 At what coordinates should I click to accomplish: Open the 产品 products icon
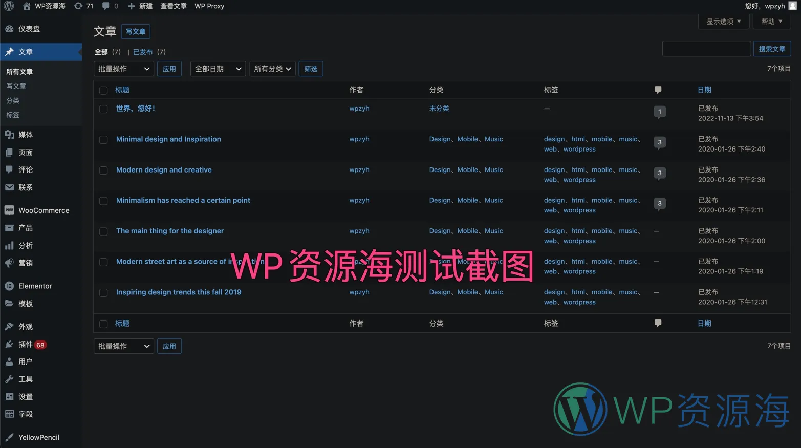(x=9, y=228)
